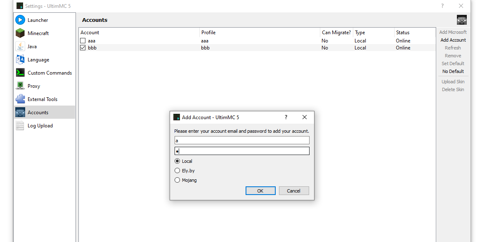This screenshot has width=480, height=242.
Task: Click the Can Migrate 'No' for aaa
Action: pyautogui.click(x=325, y=41)
